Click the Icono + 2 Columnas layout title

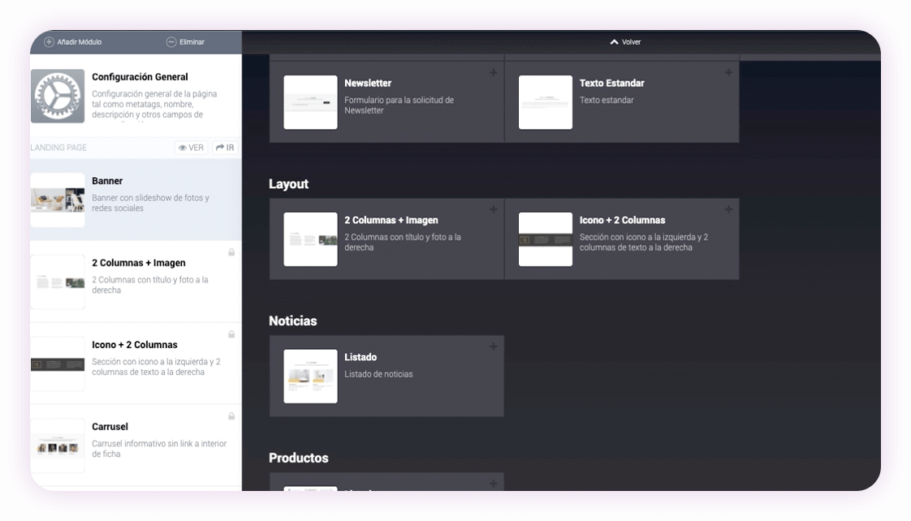pyautogui.click(x=622, y=220)
